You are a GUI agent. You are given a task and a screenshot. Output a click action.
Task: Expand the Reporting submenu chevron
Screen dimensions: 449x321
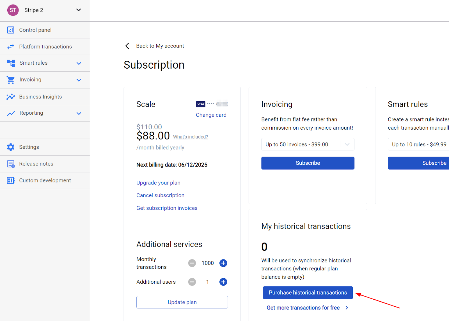point(79,113)
